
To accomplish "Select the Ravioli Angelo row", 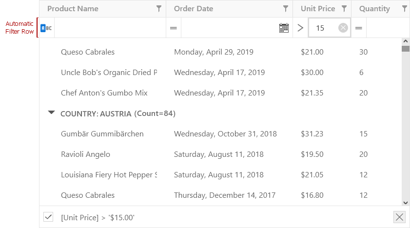I will click(220, 154).
